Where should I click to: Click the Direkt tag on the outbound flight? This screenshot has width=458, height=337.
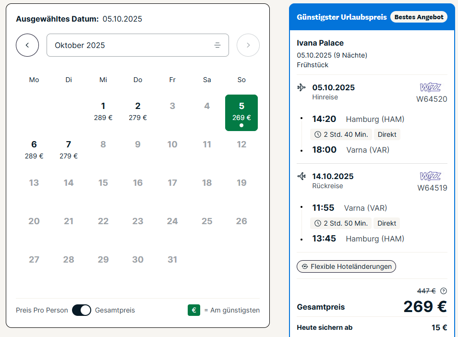coord(387,134)
